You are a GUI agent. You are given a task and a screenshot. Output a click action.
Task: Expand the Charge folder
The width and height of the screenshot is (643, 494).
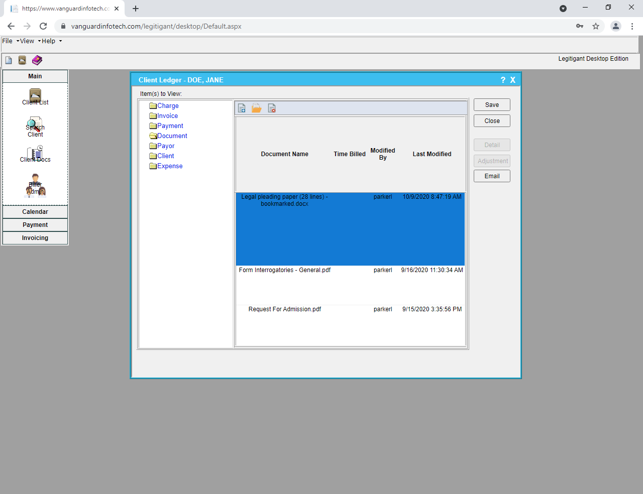pyautogui.click(x=167, y=105)
